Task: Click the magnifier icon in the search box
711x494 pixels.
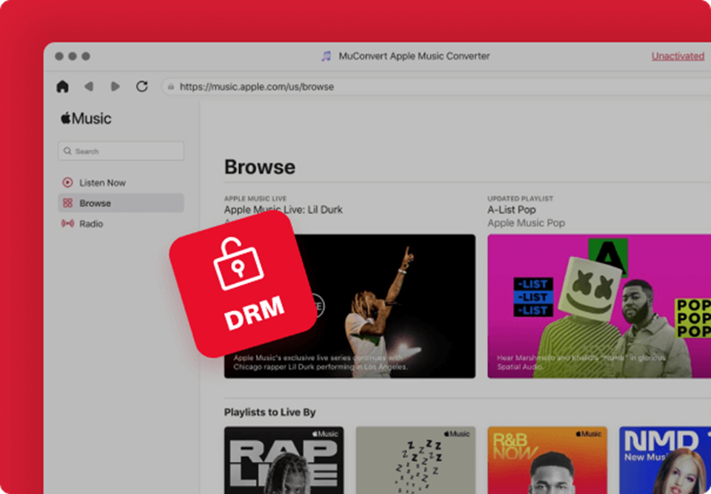Action: [x=67, y=151]
